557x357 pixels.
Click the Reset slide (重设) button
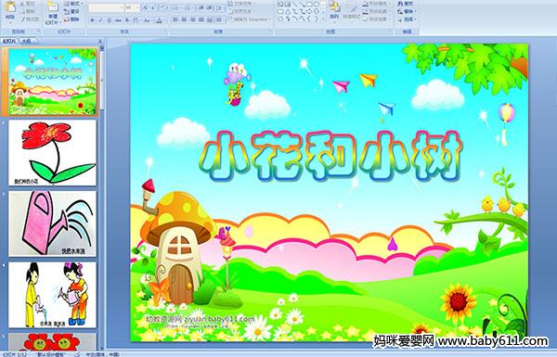click(x=71, y=11)
